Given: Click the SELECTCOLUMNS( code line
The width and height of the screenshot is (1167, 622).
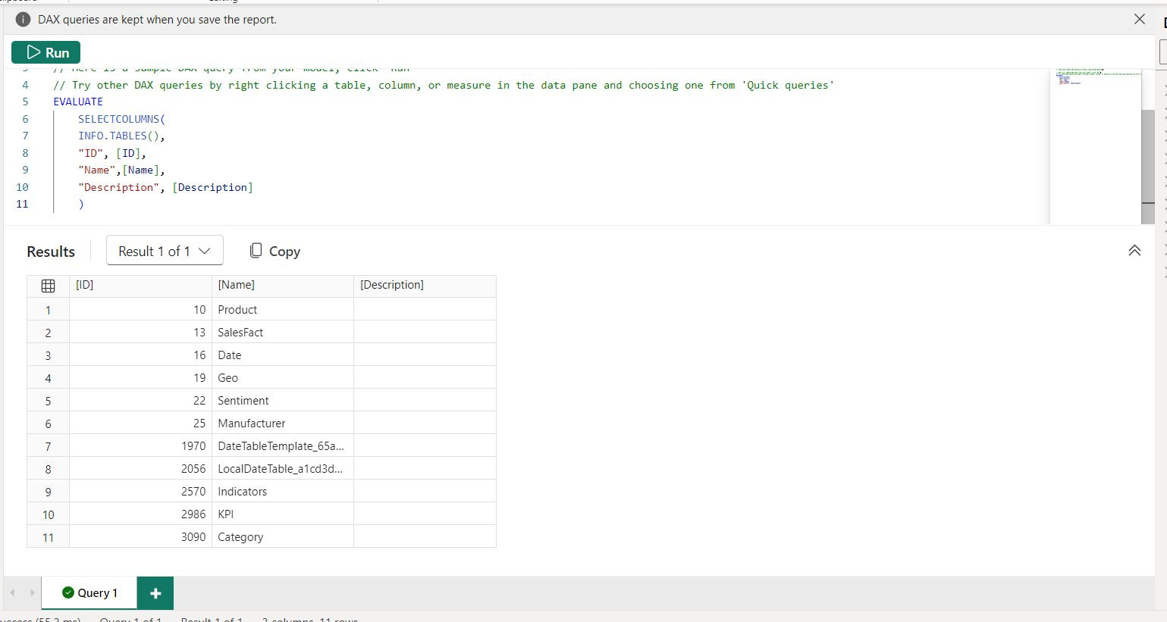Looking at the screenshot, I should coord(121,119).
